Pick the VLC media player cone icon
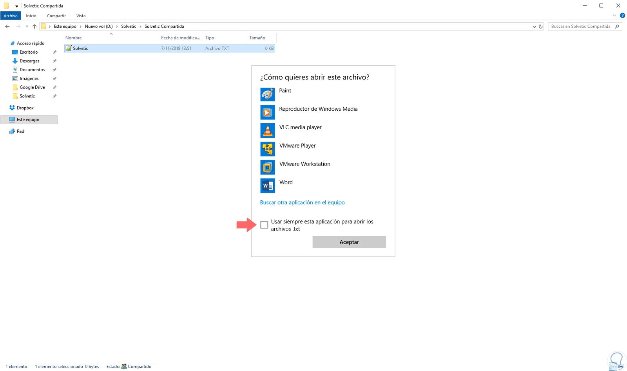This screenshot has width=627, height=371. pos(268,131)
